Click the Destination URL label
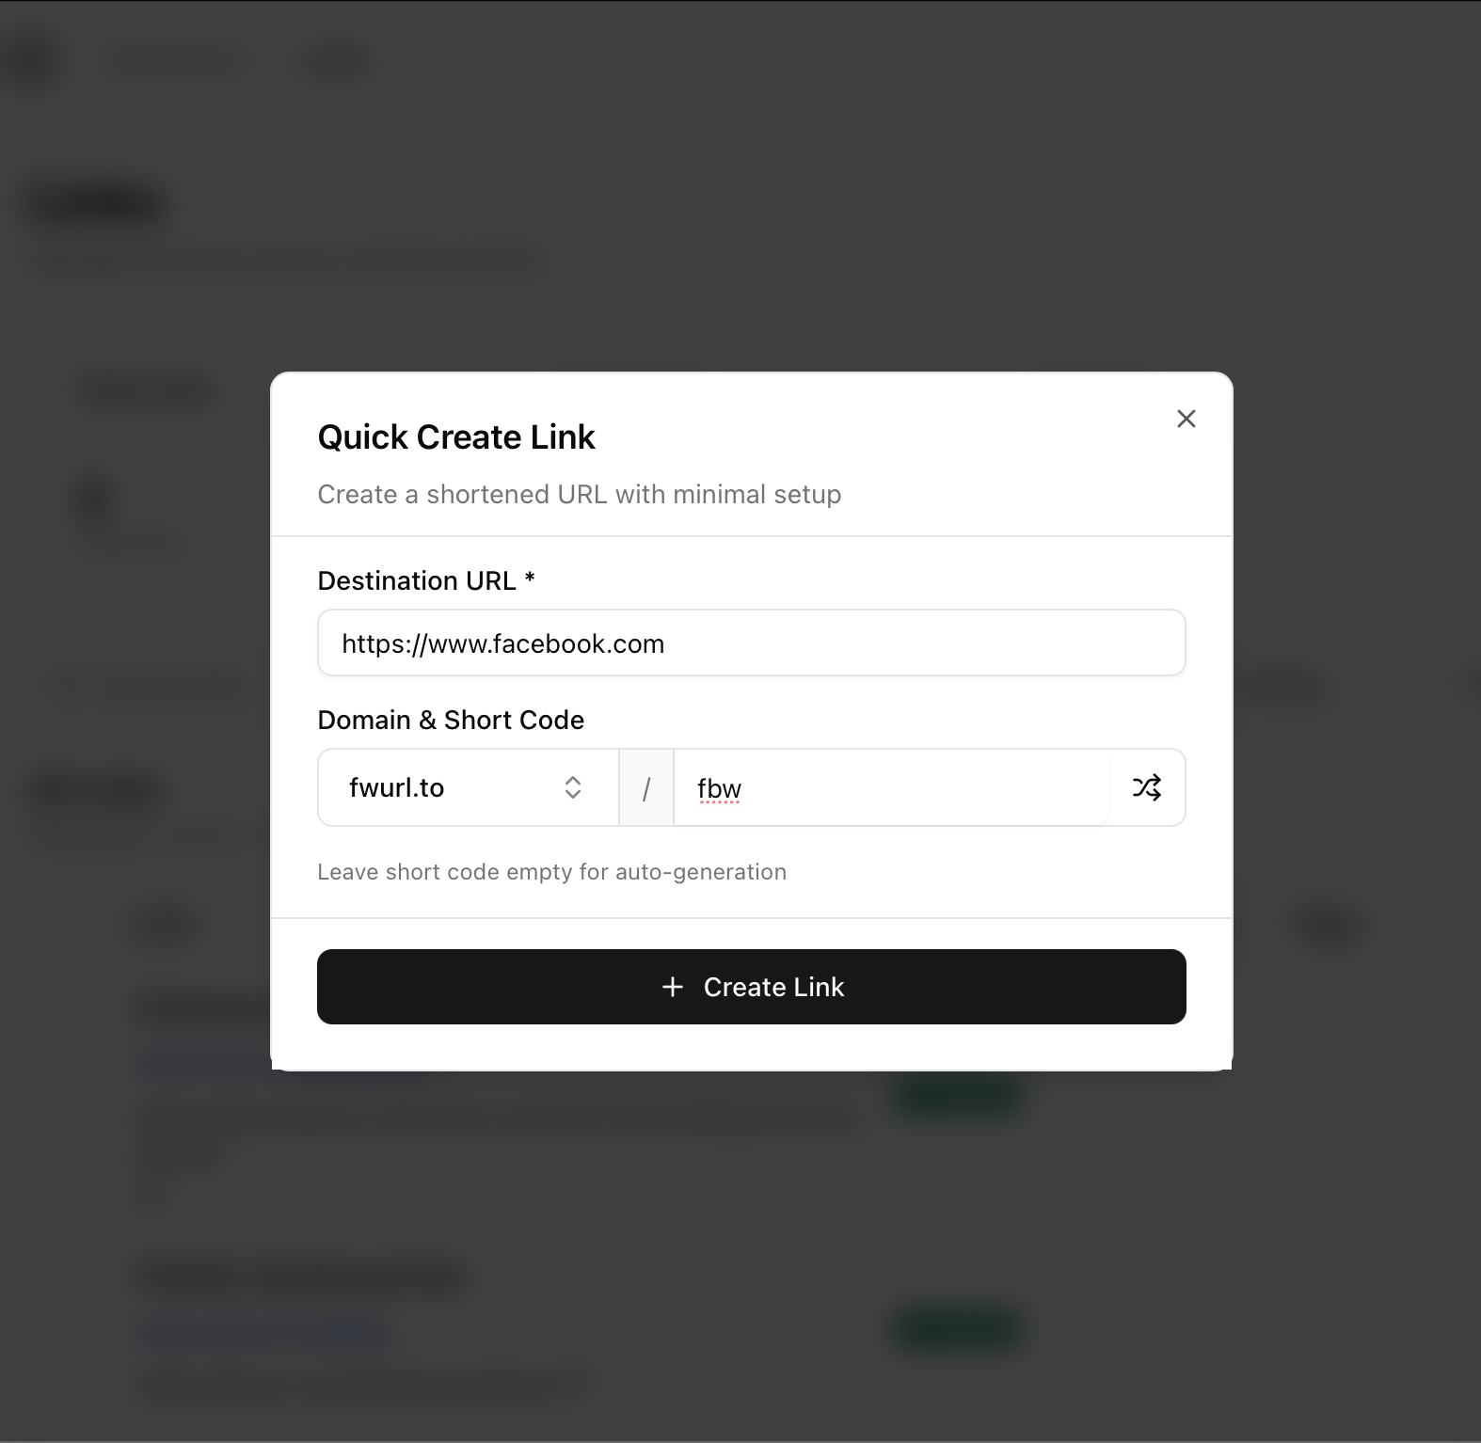The width and height of the screenshot is (1481, 1443). pyautogui.click(x=425, y=579)
